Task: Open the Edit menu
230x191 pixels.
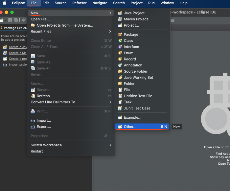Action: [x=46, y=3]
